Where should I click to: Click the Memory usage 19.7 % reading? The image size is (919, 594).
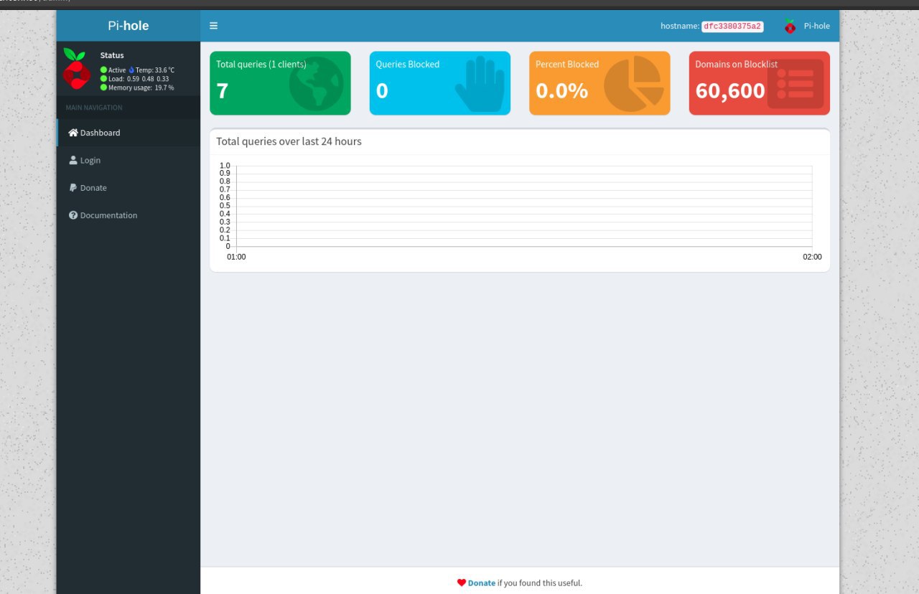(x=141, y=88)
